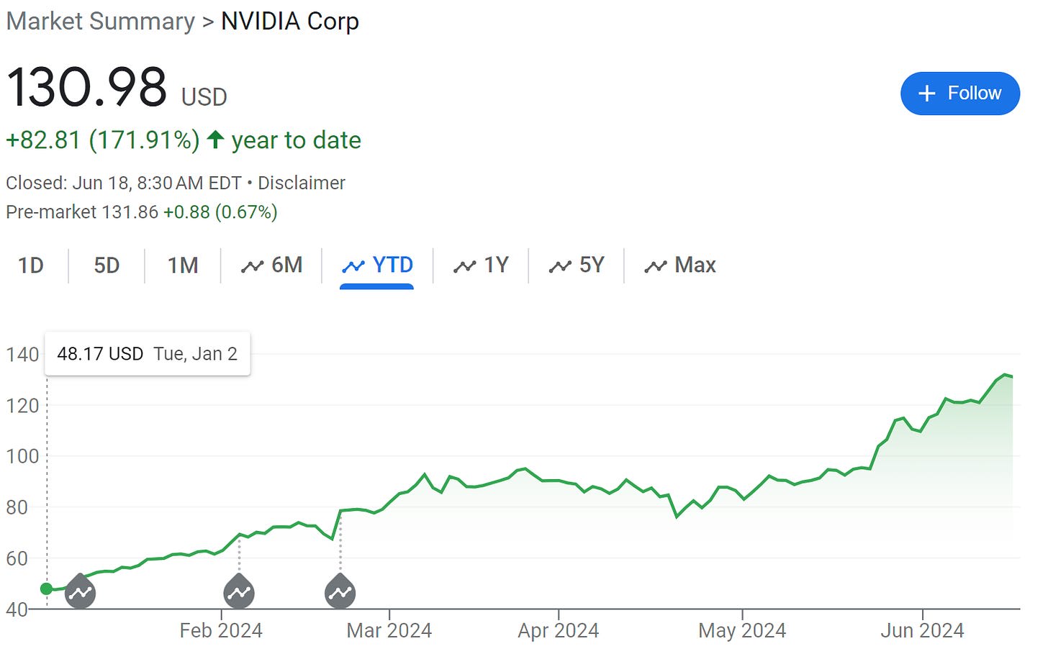
Task: Open the key event marker at Feb 2024
Action: [x=239, y=591]
